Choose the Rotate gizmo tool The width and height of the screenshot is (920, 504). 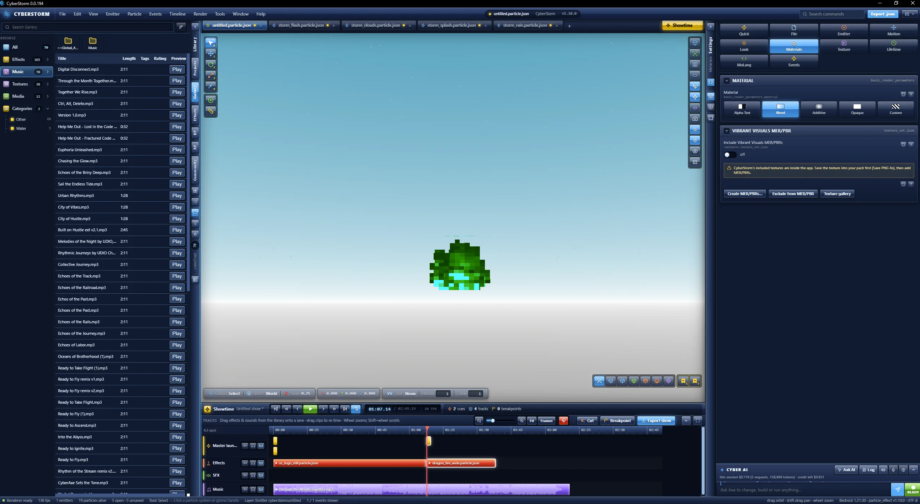pos(211,65)
